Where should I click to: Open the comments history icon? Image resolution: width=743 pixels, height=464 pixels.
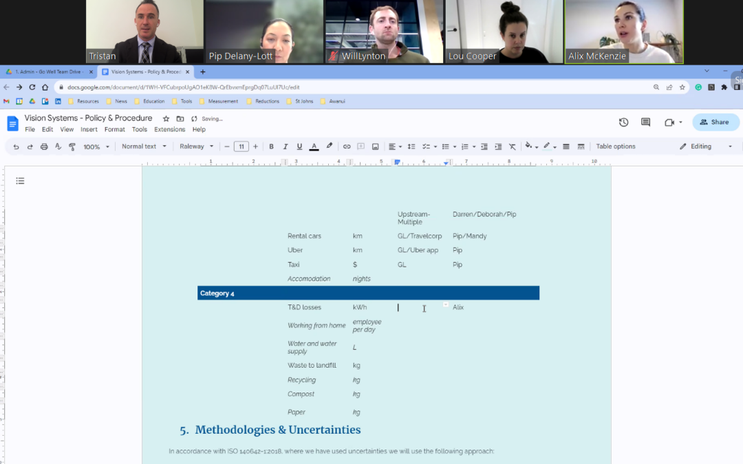[x=645, y=122]
